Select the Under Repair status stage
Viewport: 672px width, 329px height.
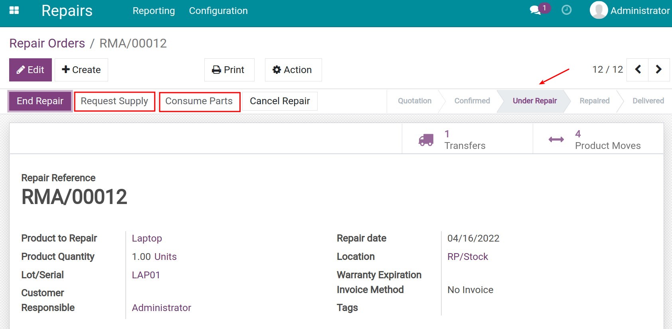(x=535, y=101)
